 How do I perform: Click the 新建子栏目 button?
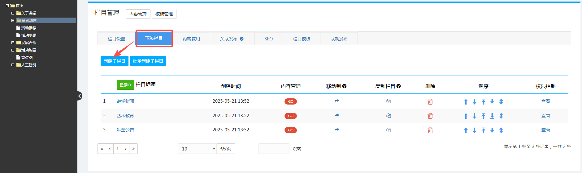[114, 61]
